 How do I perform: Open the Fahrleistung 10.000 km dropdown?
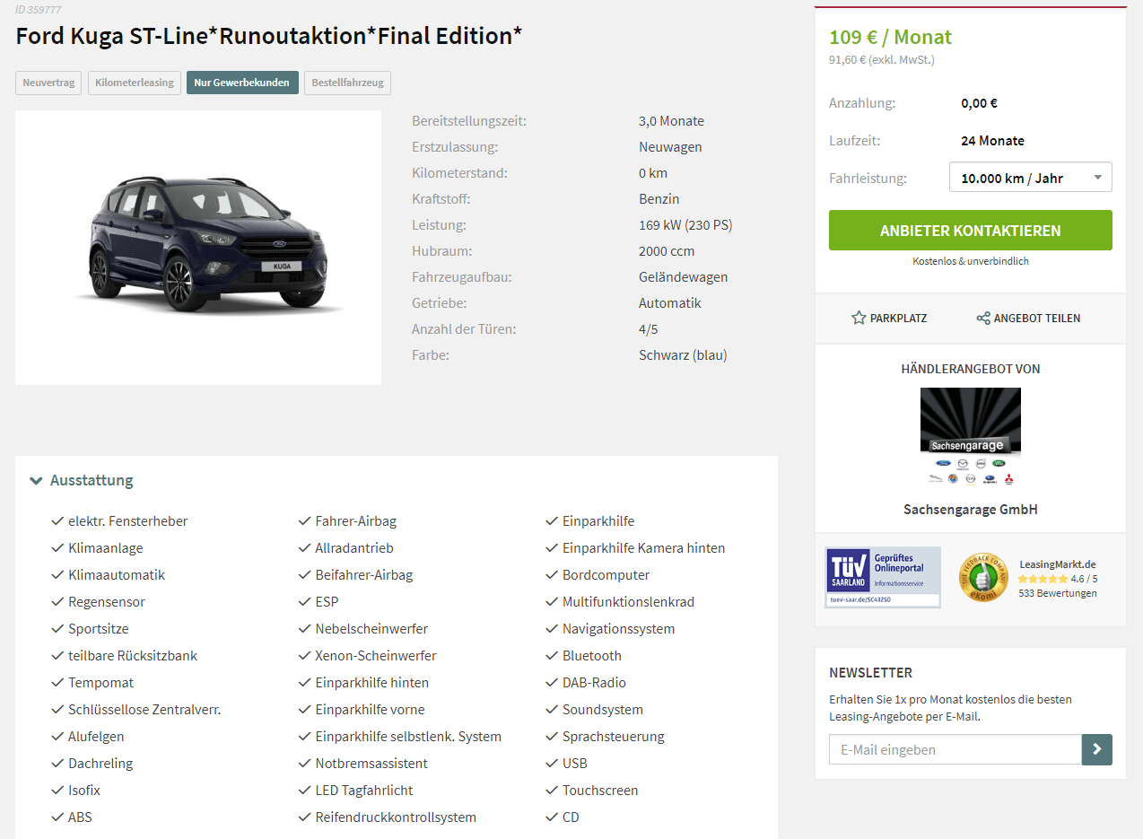point(1031,177)
